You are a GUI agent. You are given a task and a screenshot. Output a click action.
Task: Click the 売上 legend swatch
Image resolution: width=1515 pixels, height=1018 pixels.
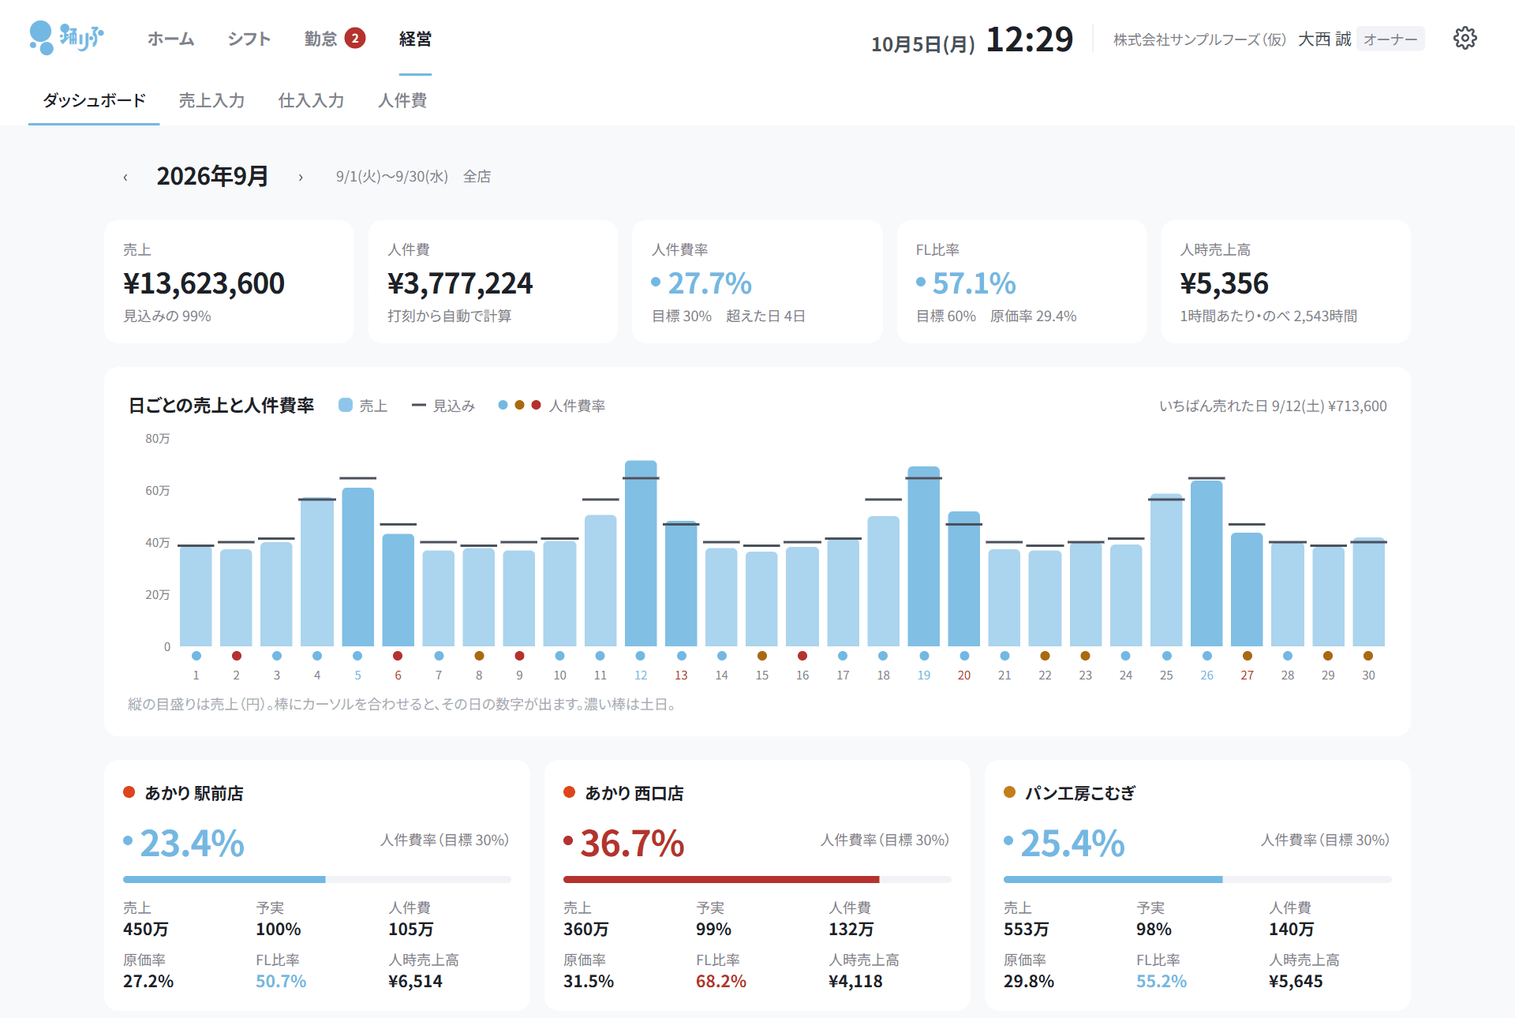tap(346, 405)
